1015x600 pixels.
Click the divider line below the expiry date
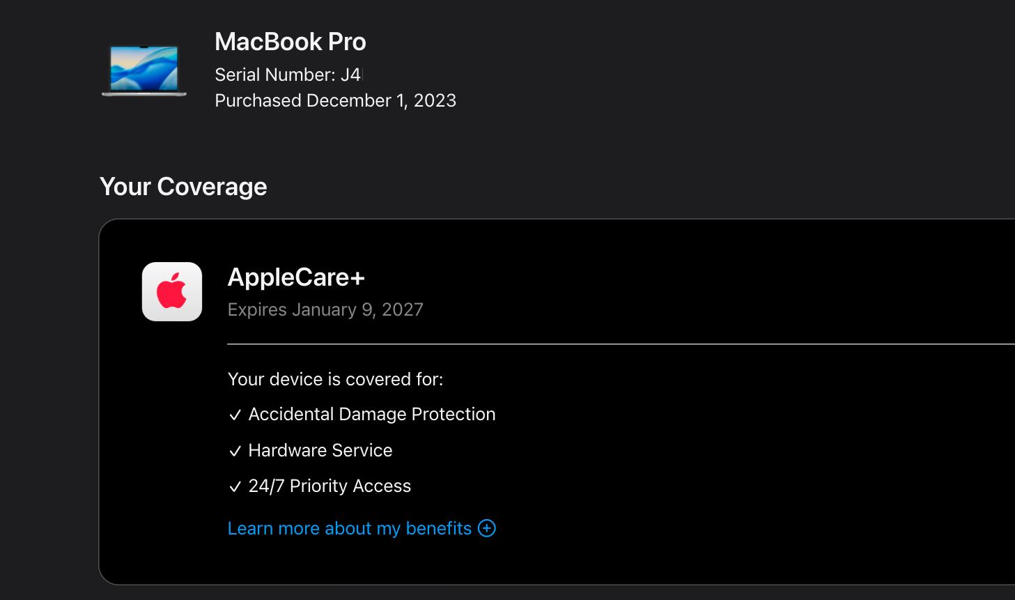coord(620,344)
